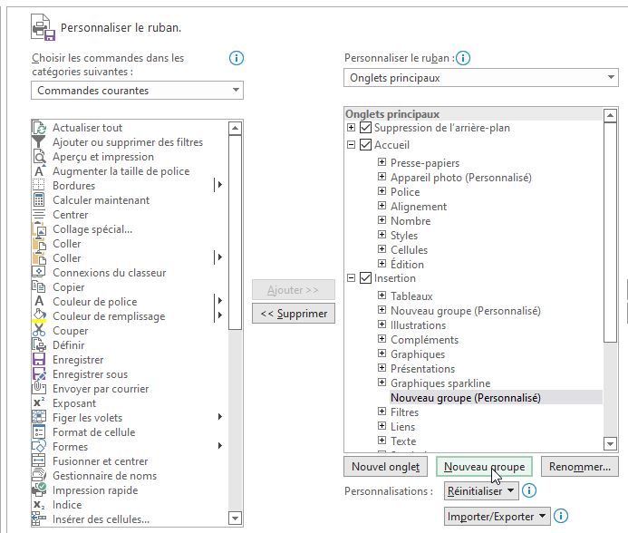This screenshot has width=628, height=533.
Task: Select the Exposant superscript icon
Action: pyautogui.click(x=39, y=402)
